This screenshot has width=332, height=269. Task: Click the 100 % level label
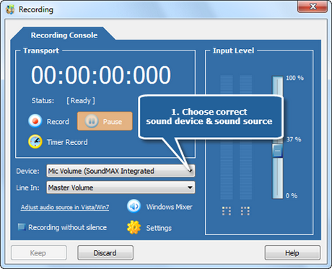(x=294, y=78)
